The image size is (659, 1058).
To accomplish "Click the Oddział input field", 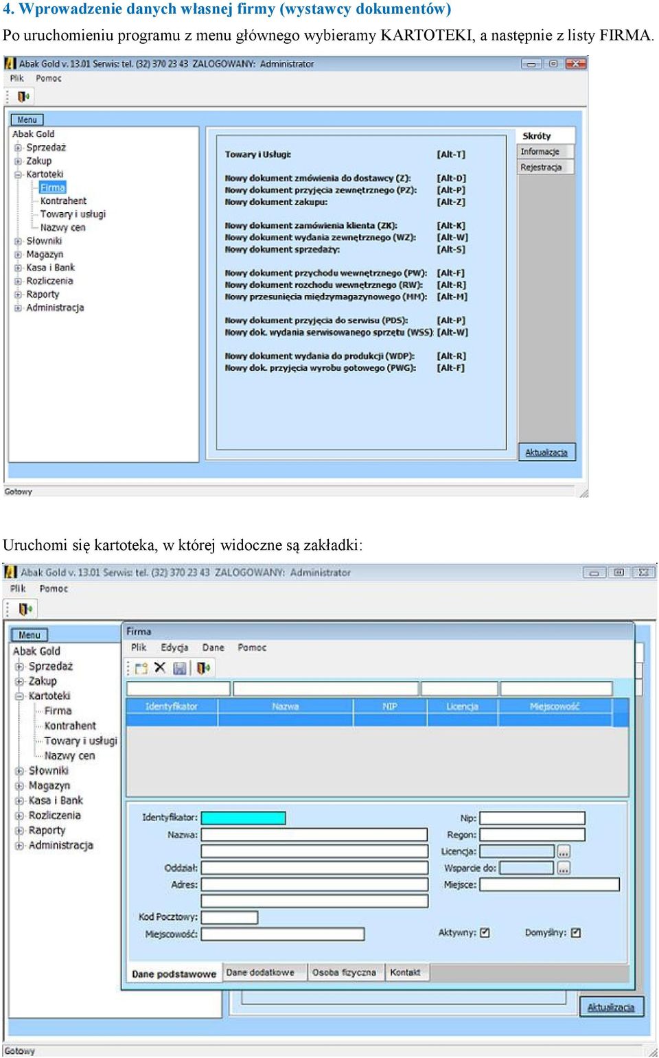I will (314, 868).
